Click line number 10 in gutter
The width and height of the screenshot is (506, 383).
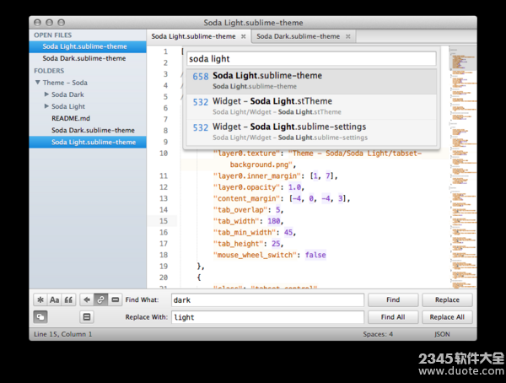(x=164, y=154)
